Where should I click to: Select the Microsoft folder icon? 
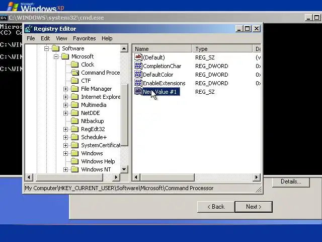click(65, 56)
